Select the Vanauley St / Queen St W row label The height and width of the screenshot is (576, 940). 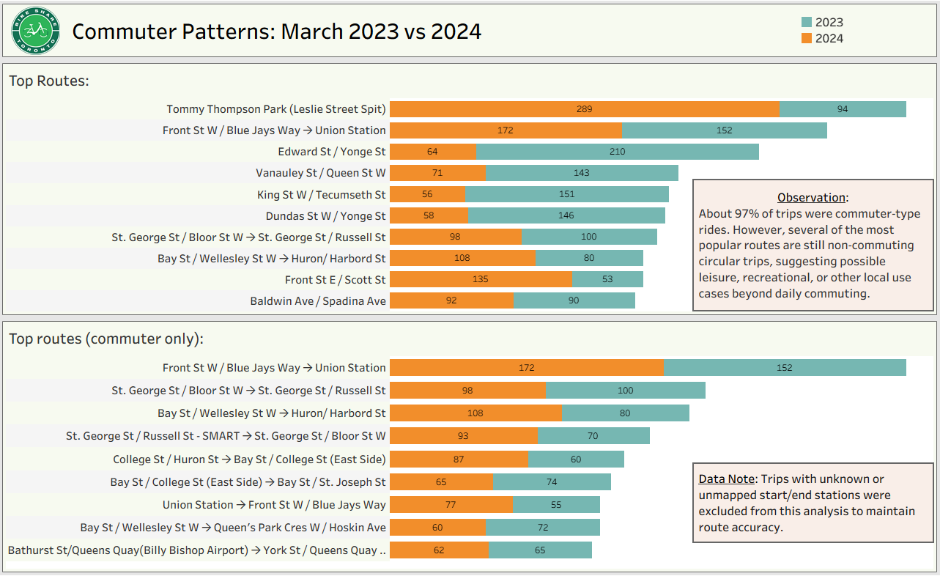(x=320, y=174)
